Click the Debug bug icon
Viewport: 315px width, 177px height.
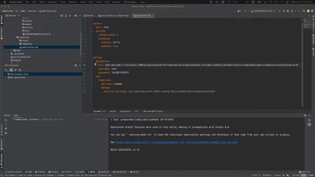284,11
